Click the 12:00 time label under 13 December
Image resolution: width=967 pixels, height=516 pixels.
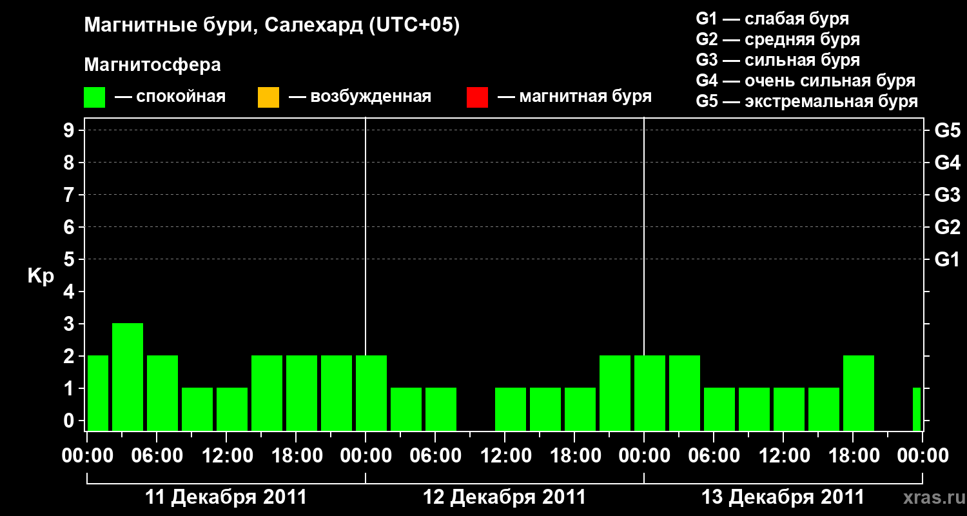[783, 456]
